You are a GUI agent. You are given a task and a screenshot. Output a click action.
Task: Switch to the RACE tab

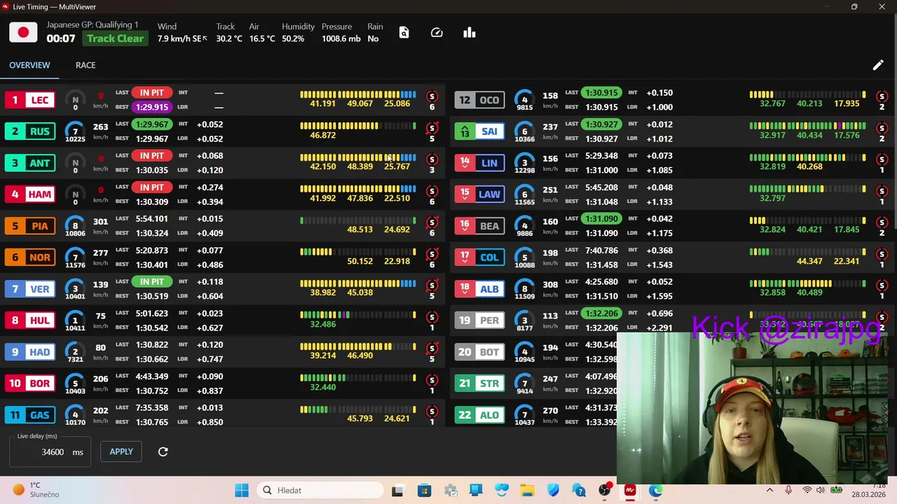(x=85, y=65)
